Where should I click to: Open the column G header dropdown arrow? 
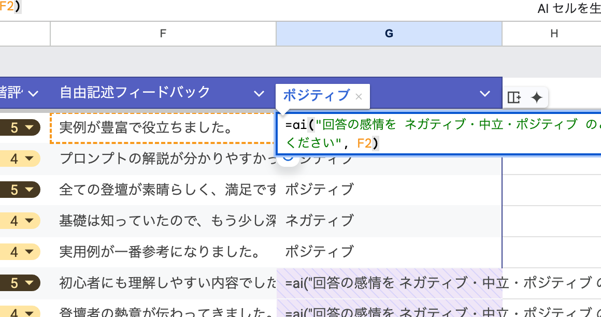point(484,93)
